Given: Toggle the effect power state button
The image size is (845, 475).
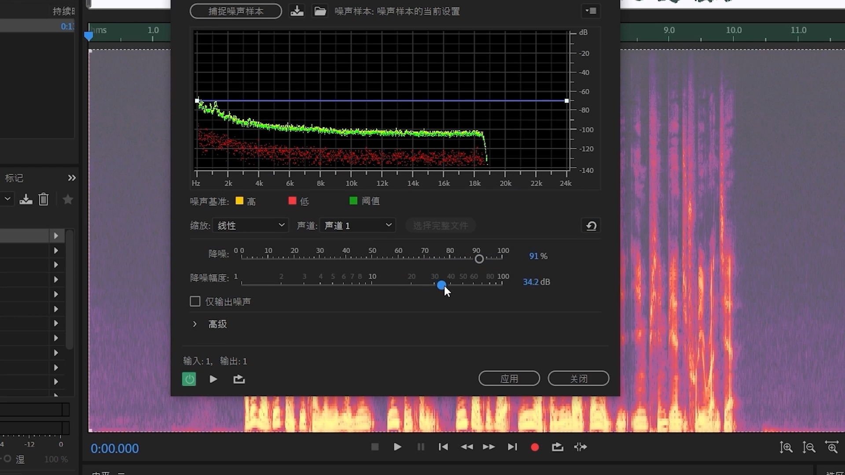Looking at the screenshot, I should [x=189, y=379].
